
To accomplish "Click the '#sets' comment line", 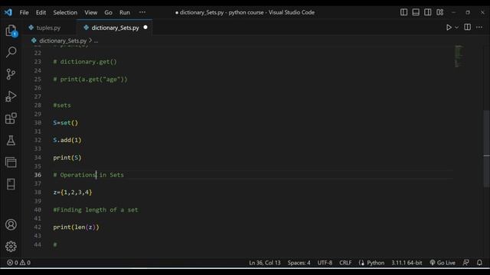I will tap(62, 105).
